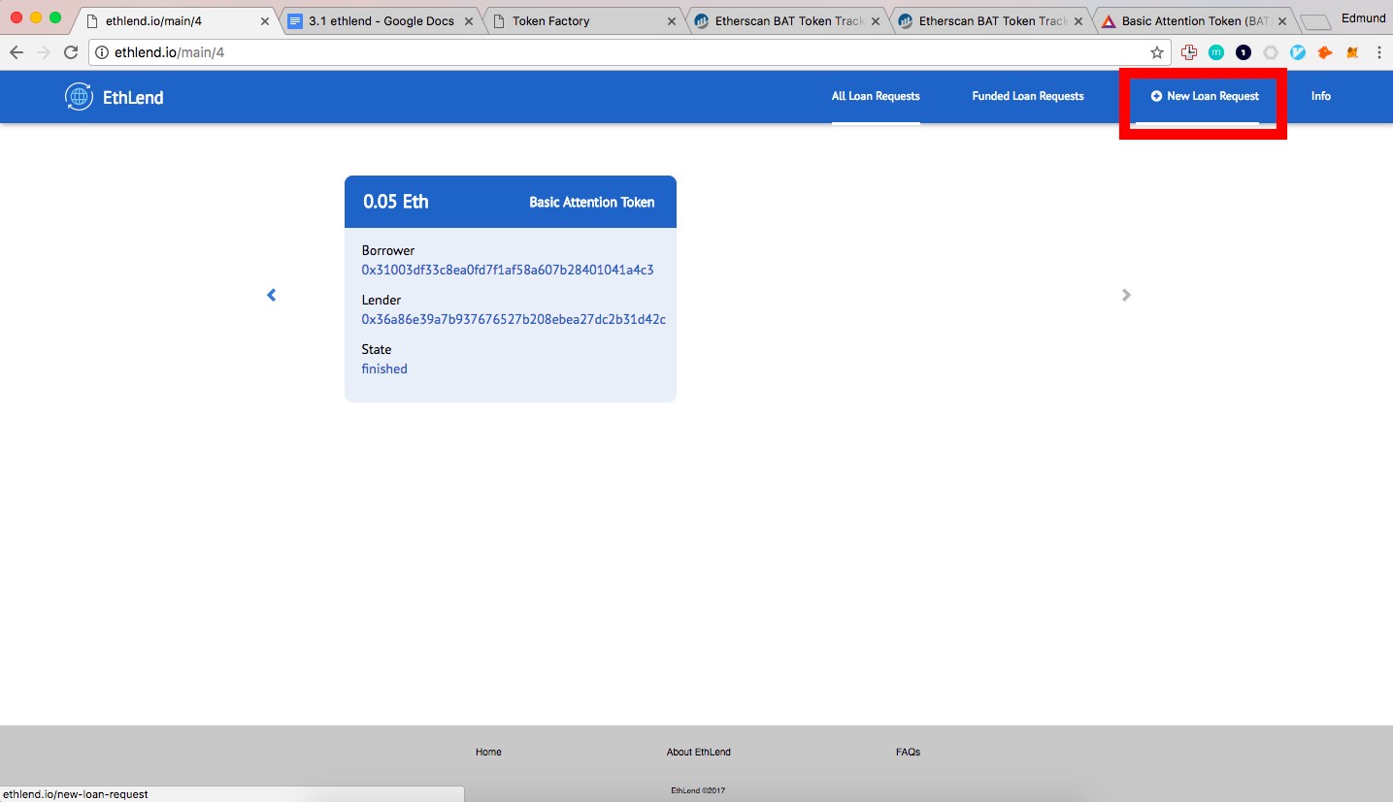Open the Info page

[x=1321, y=96]
